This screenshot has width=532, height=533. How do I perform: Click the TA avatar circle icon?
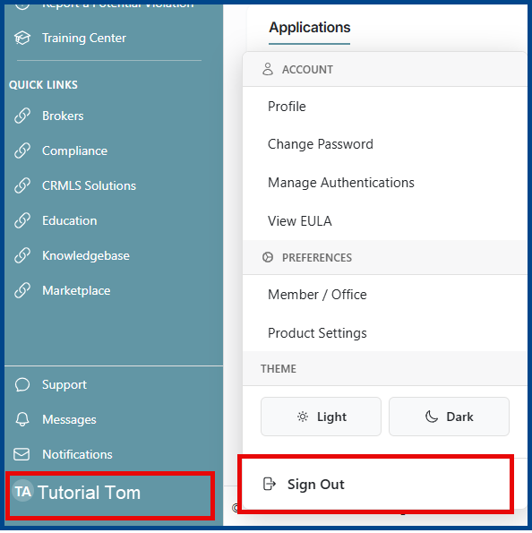tap(22, 491)
